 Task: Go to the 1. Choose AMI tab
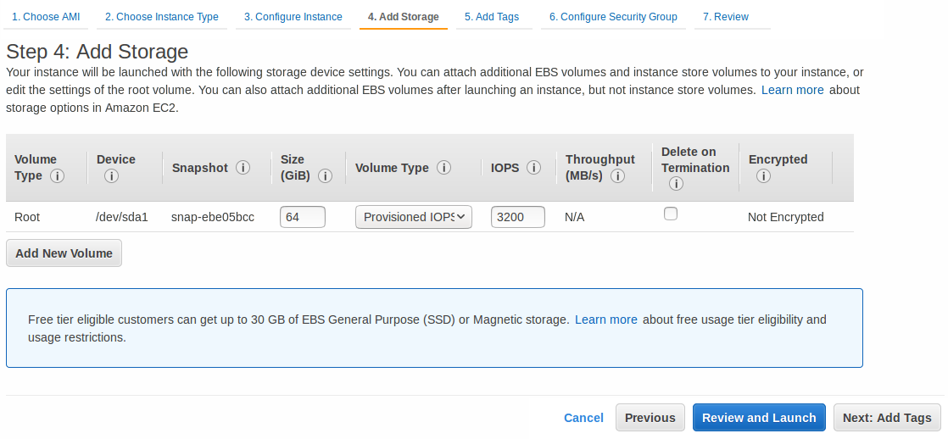click(x=46, y=17)
